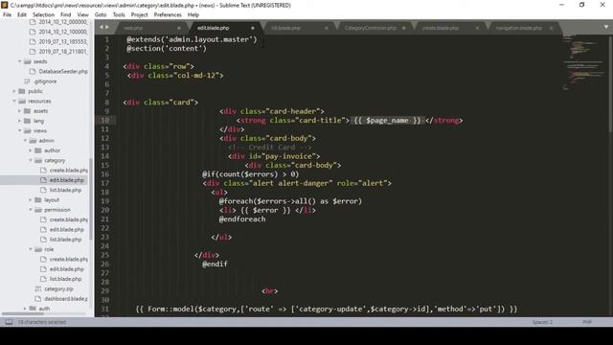
Task: Open migration file 2019_07_13_185553
Action: [63, 41]
